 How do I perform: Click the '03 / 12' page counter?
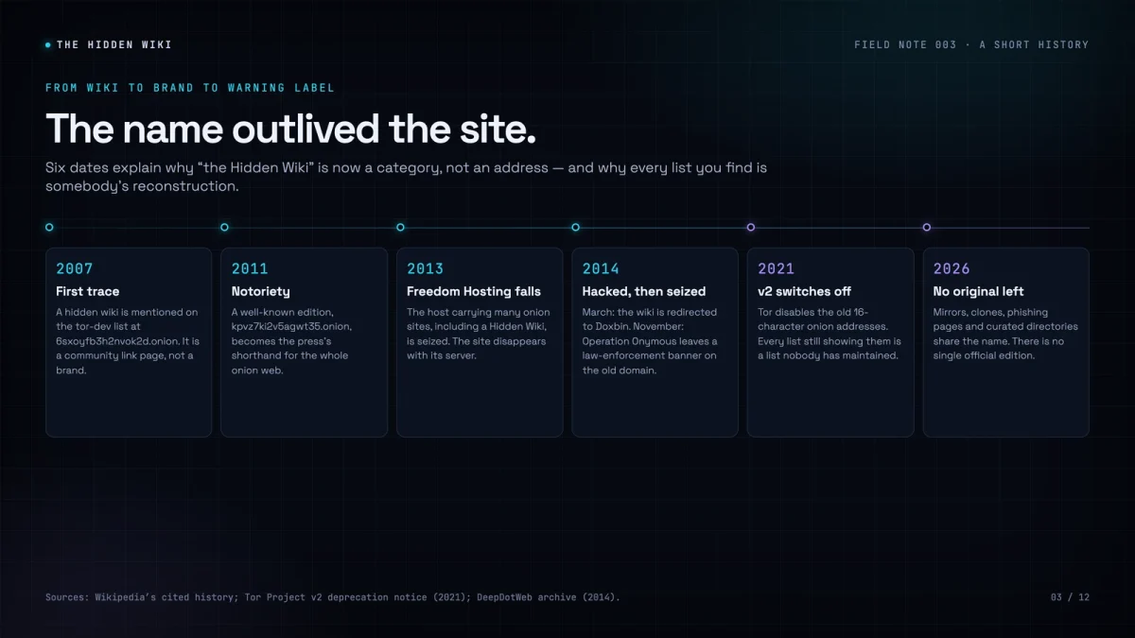pyautogui.click(x=1070, y=597)
